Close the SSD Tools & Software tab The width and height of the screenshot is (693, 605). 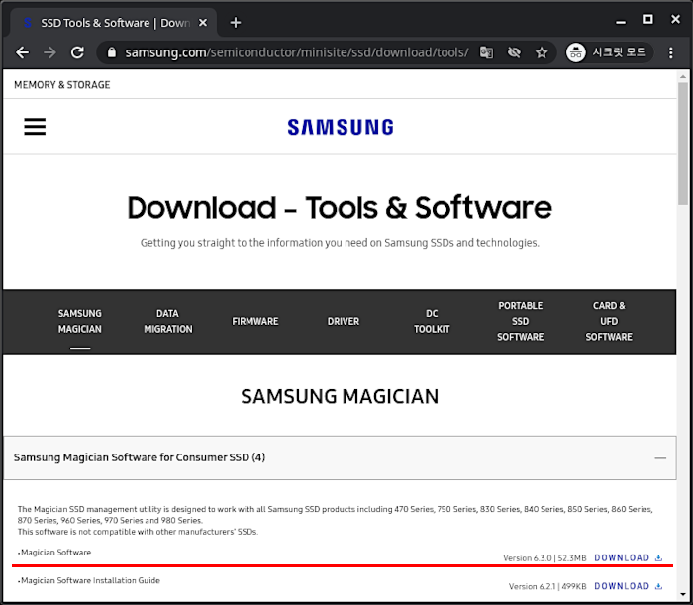click(x=203, y=23)
